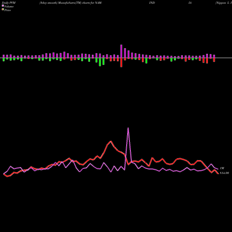
Task: Click the '1M' volume value label
Action: (x=222, y=168)
